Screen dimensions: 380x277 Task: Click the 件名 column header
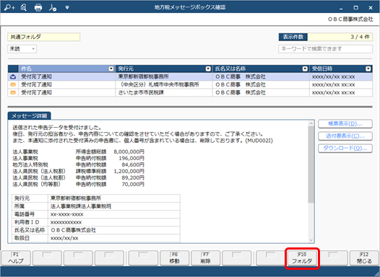pos(67,69)
